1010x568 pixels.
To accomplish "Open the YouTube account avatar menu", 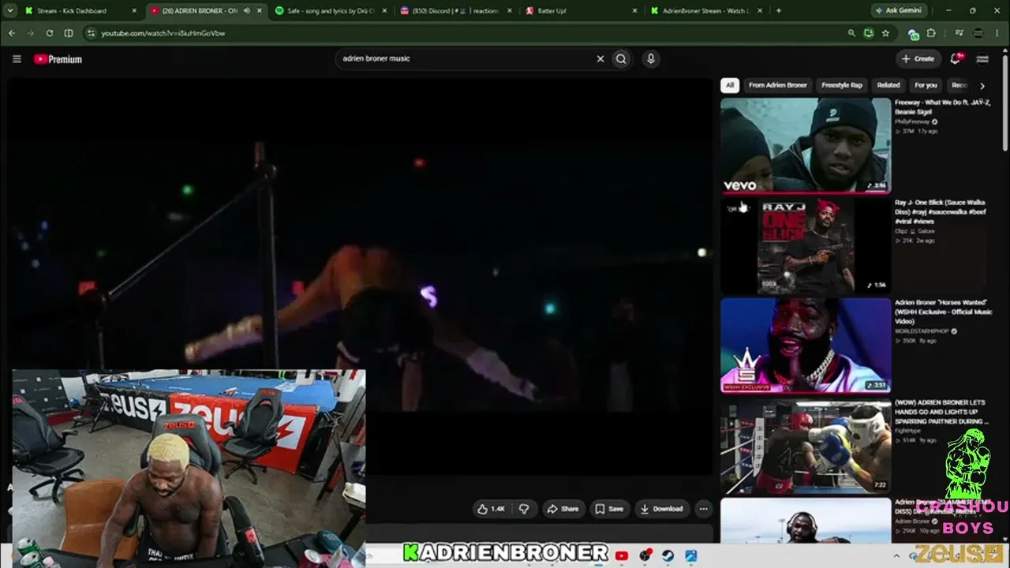I will (982, 58).
